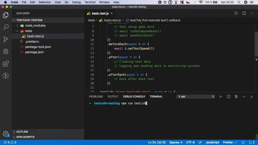Split the editor to the right
Screen dimensions: 258x145
click(x=244, y=13)
